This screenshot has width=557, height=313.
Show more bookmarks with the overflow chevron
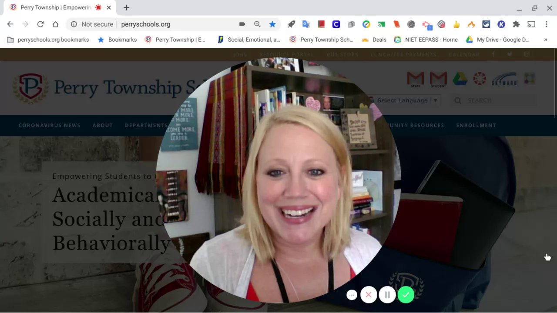[546, 40]
